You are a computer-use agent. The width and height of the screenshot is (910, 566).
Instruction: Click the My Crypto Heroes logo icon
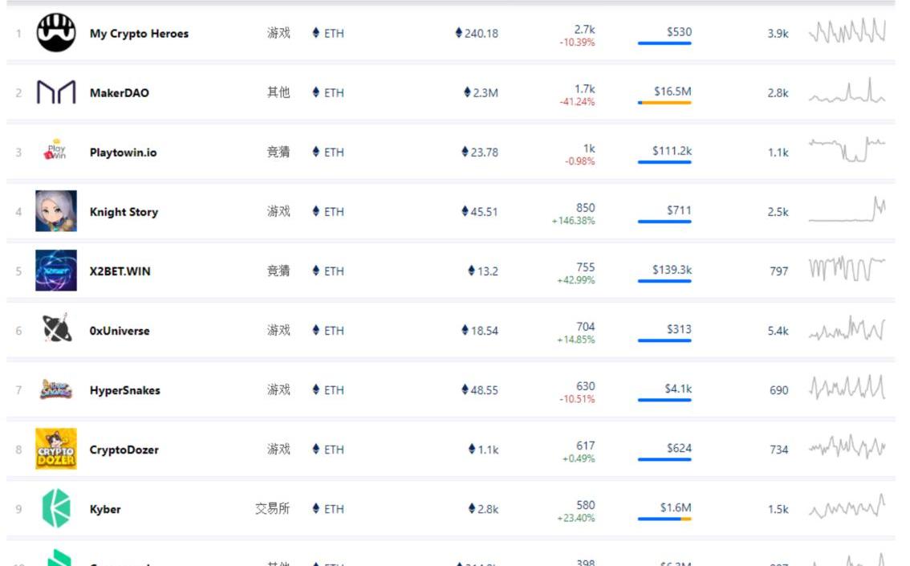click(56, 34)
